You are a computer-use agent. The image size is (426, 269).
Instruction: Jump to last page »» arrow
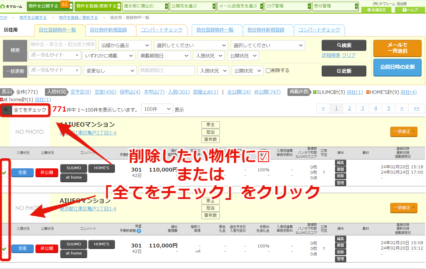[x=417, y=108]
